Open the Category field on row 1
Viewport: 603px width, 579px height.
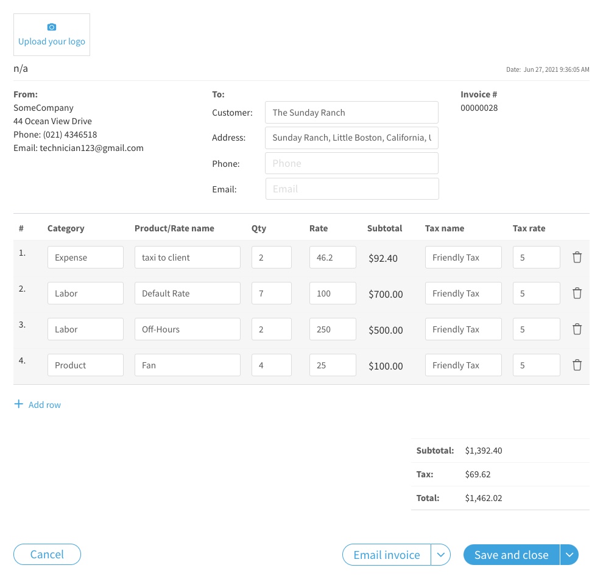85,257
